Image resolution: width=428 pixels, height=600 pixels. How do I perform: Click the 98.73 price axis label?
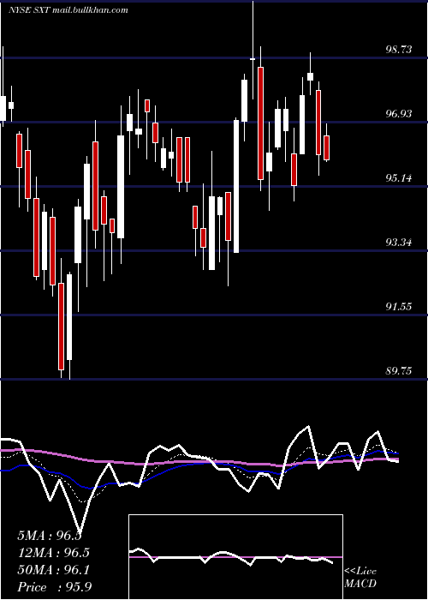[399, 50]
